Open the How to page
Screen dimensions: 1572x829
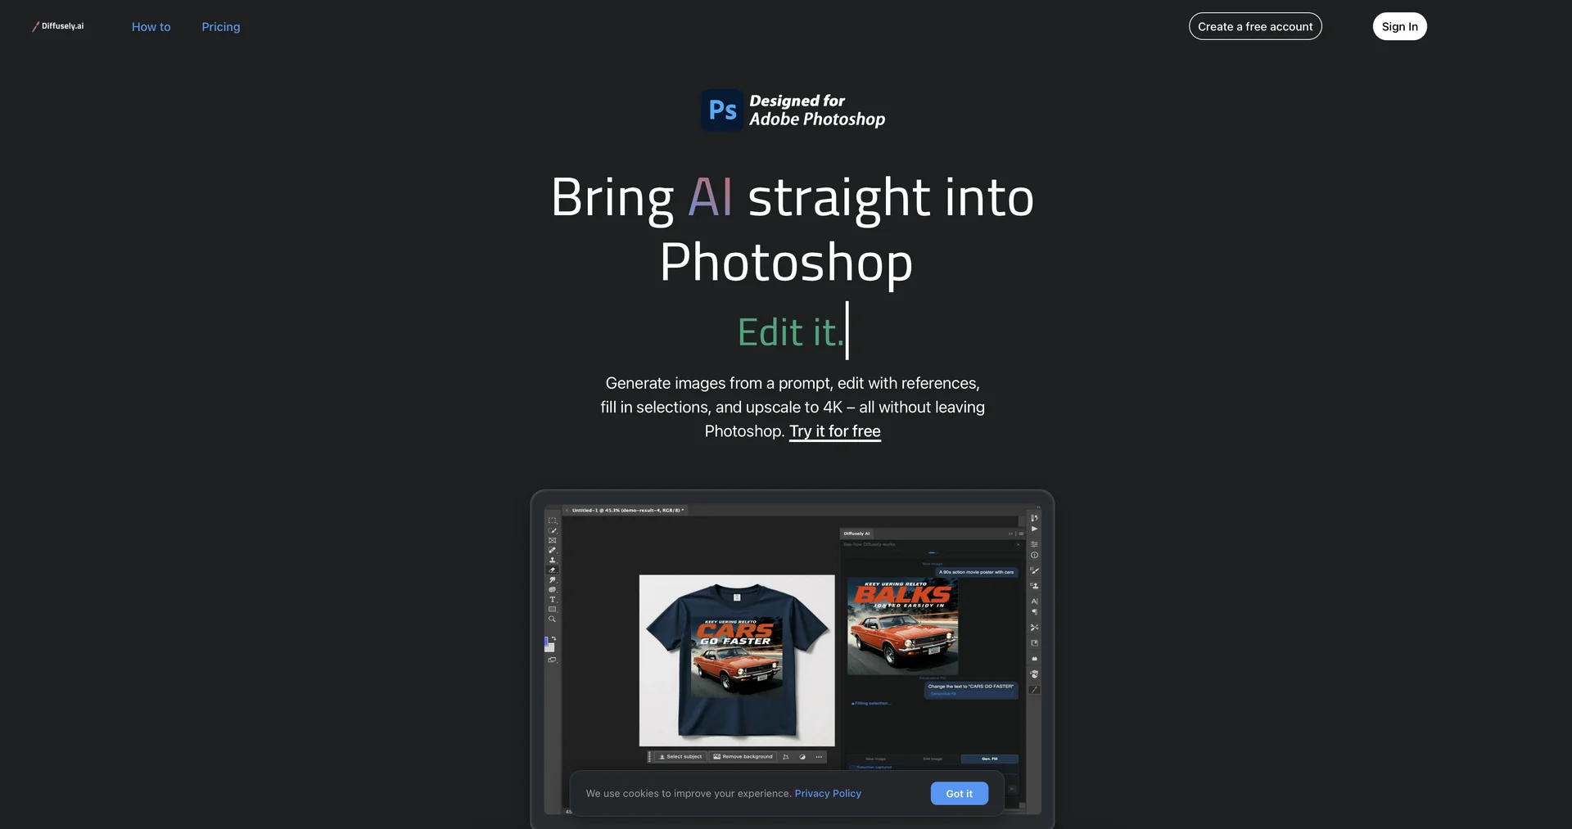[151, 27]
